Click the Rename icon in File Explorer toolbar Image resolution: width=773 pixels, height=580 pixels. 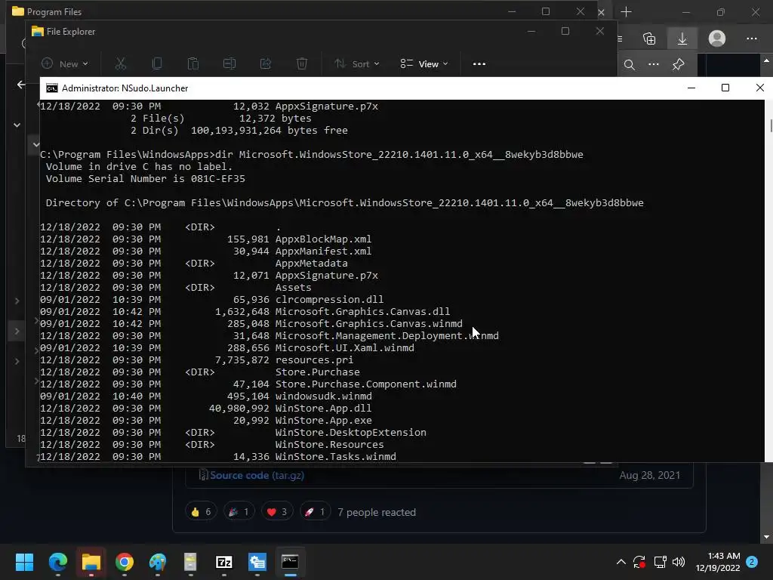pyautogui.click(x=229, y=63)
